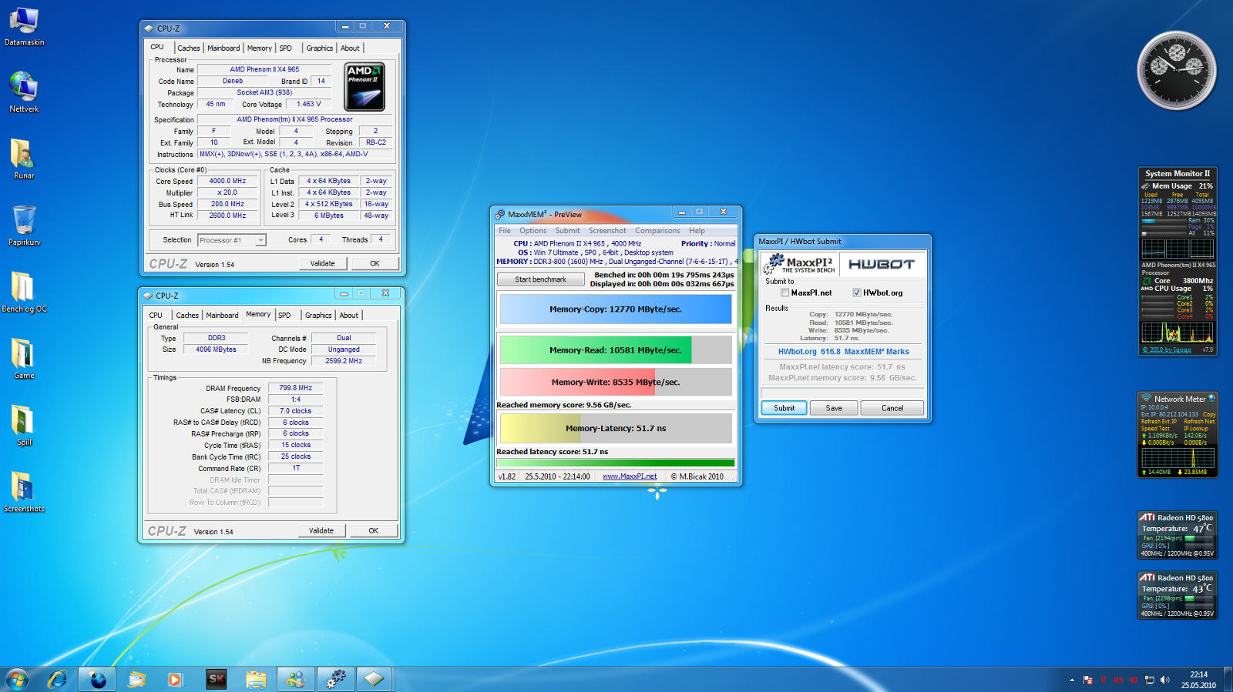Open the Windows Media Player taskbar icon
Image resolution: width=1233 pixels, height=692 pixels.
[x=175, y=679]
